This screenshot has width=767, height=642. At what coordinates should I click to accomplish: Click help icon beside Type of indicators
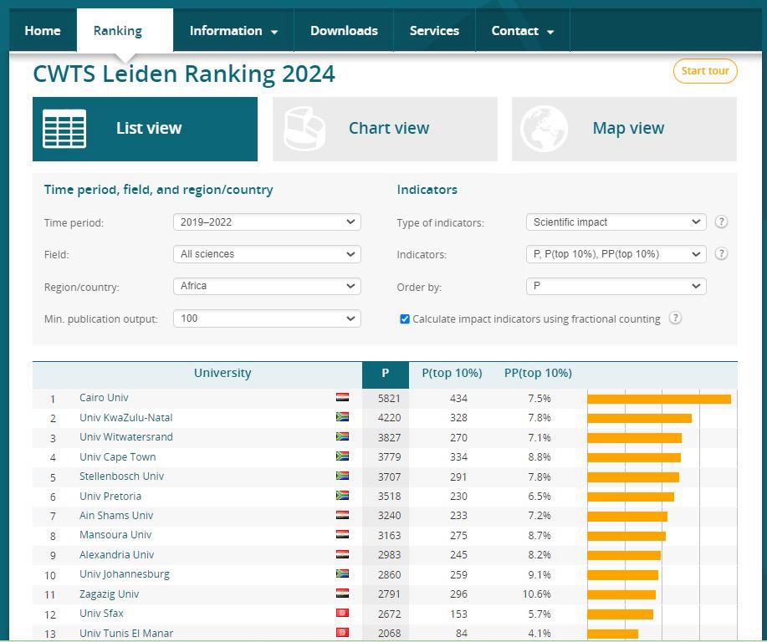[x=721, y=222]
